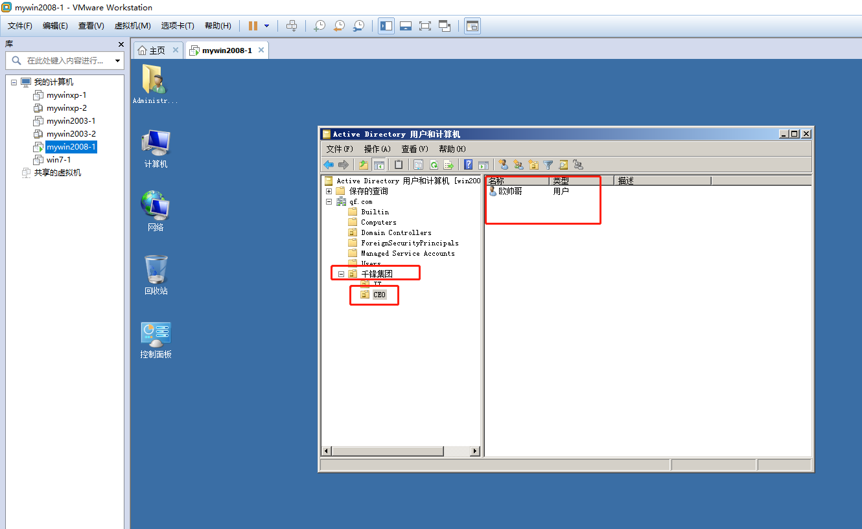
Task: Take a snapshot of this virtual machine
Action: point(320,26)
